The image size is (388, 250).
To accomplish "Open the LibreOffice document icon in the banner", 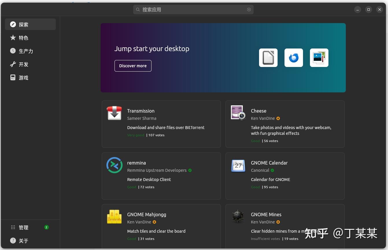I will click(x=268, y=57).
